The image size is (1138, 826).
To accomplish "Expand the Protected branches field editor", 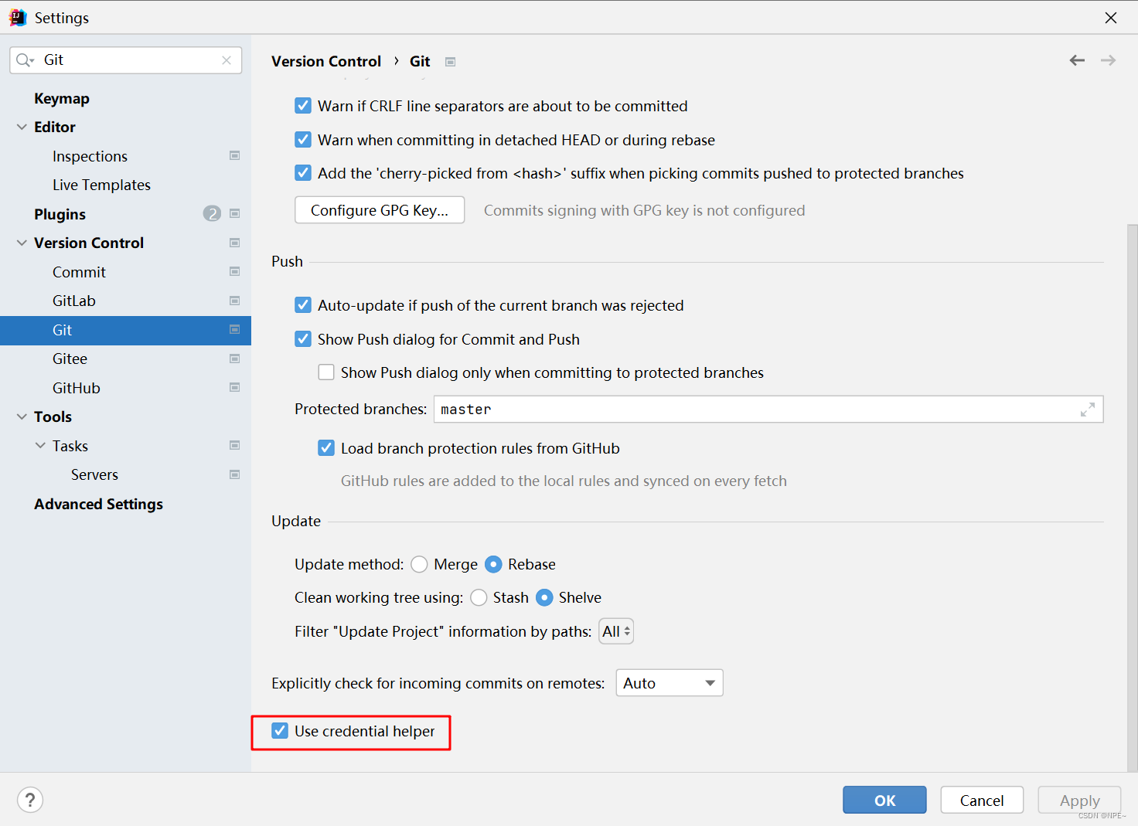I will tap(1088, 410).
